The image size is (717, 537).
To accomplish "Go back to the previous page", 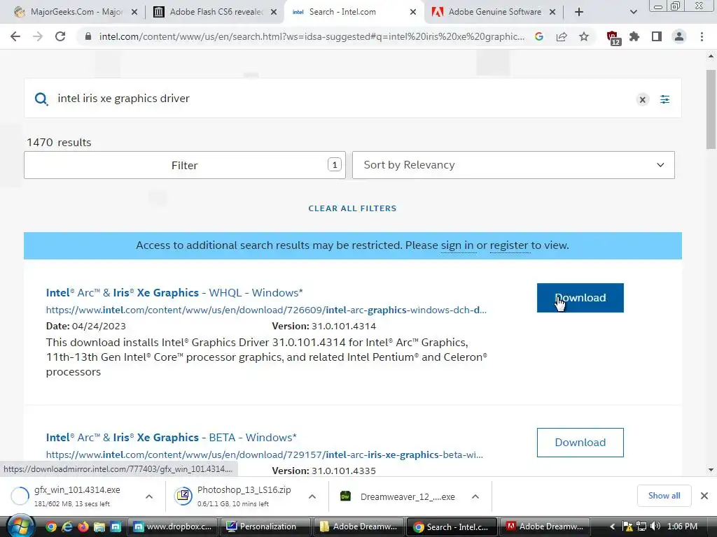I will point(15,36).
